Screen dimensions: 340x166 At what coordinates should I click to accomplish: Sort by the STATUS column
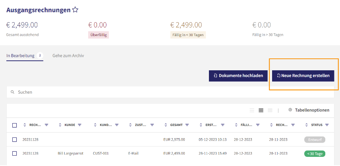coord(307,125)
